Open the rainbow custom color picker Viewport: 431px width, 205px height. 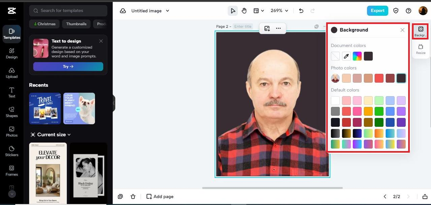[x=357, y=56]
